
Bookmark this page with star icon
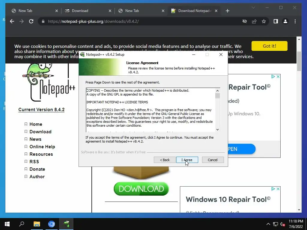(x=264, y=21)
